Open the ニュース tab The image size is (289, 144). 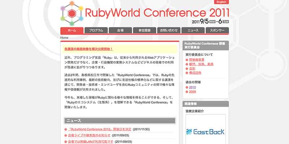tap(193, 31)
